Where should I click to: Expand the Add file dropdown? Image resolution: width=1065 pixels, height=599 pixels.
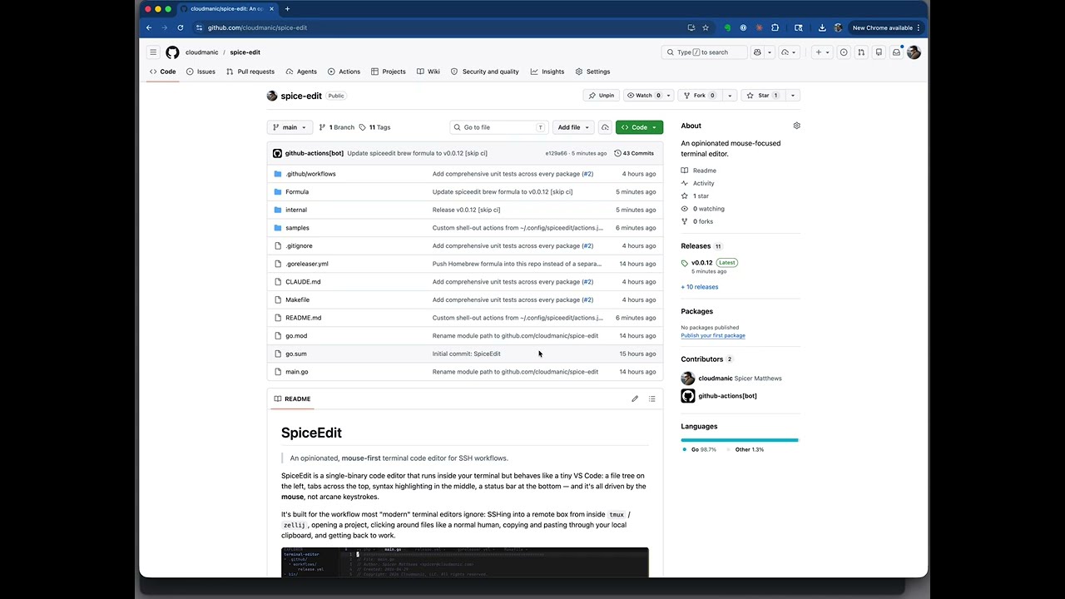click(573, 127)
